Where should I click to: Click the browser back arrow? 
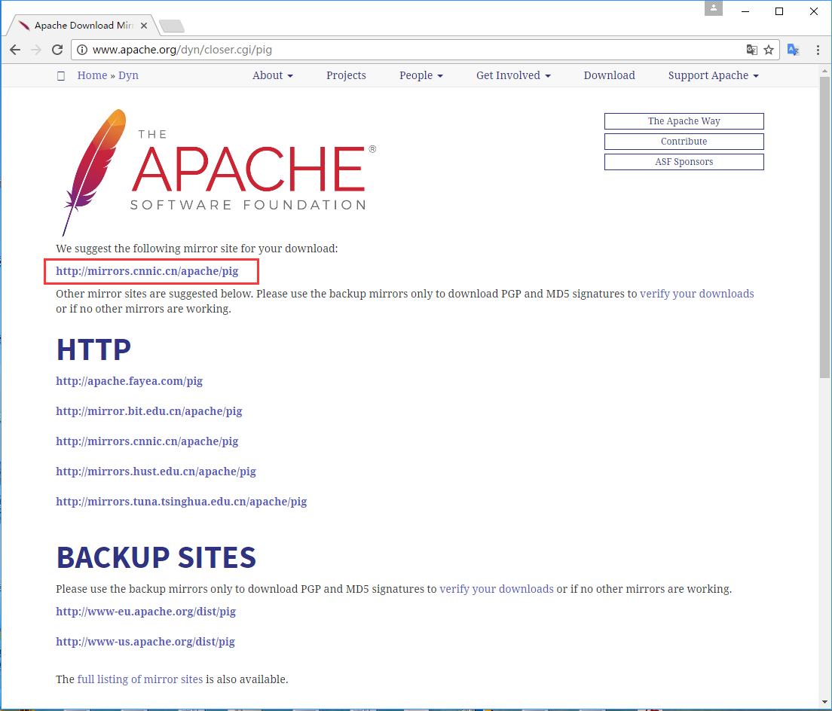[x=15, y=50]
